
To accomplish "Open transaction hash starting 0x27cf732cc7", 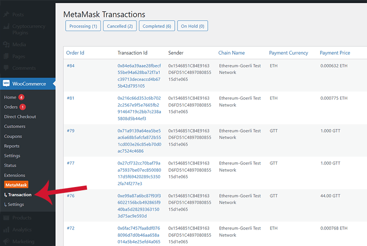I will [139, 173].
